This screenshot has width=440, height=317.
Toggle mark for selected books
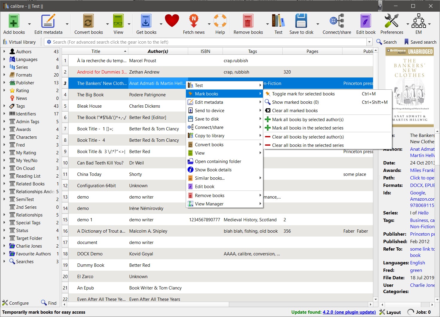303,94
